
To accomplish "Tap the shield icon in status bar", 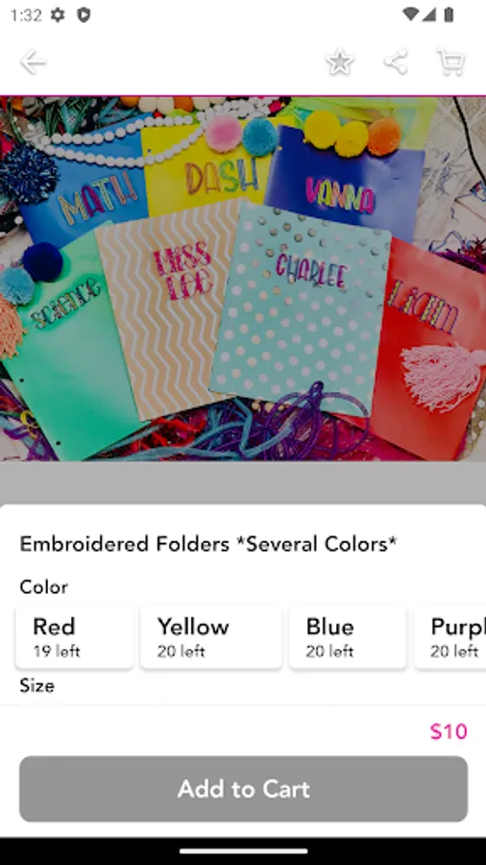I will pos(84,14).
